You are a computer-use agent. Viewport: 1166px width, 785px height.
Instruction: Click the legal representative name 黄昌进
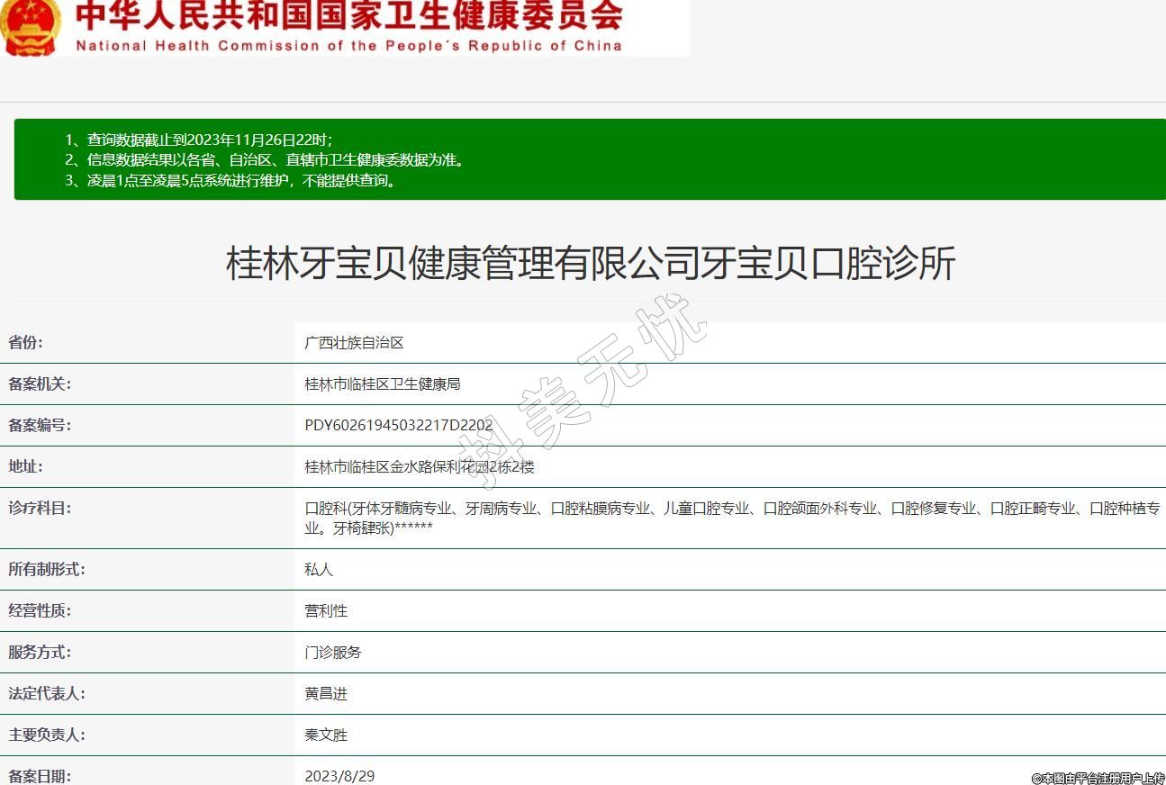pyautogui.click(x=326, y=694)
